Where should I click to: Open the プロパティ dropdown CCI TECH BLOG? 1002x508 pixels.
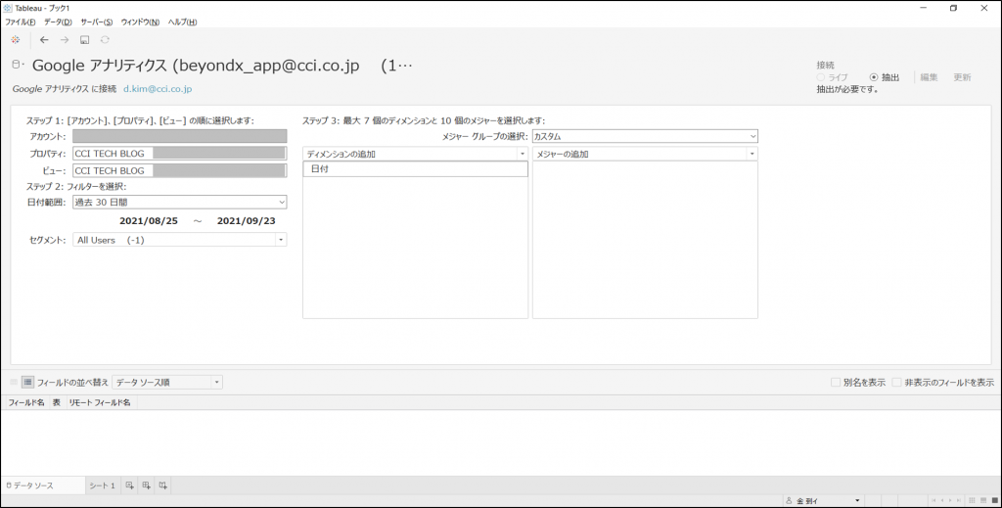tap(180, 154)
